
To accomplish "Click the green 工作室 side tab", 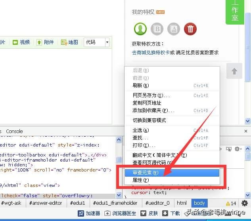I will coord(235,12).
